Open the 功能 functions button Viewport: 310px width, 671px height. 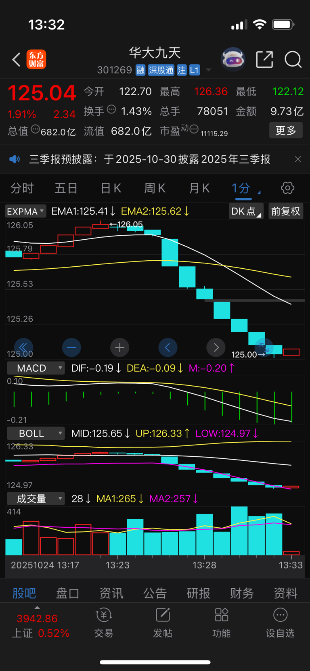click(x=222, y=623)
